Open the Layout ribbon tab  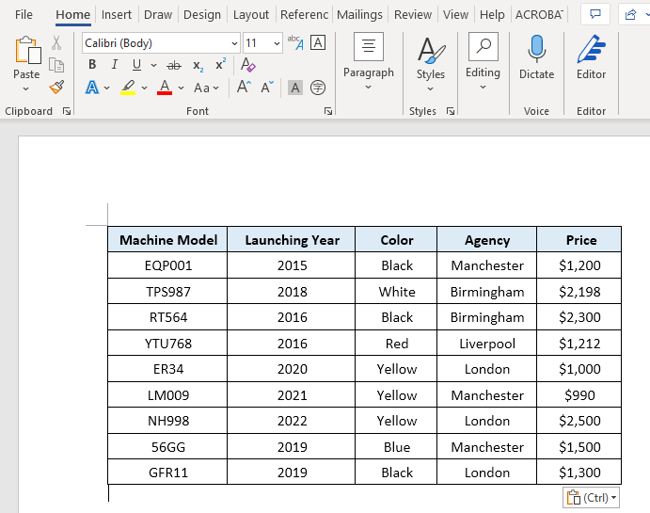250,15
